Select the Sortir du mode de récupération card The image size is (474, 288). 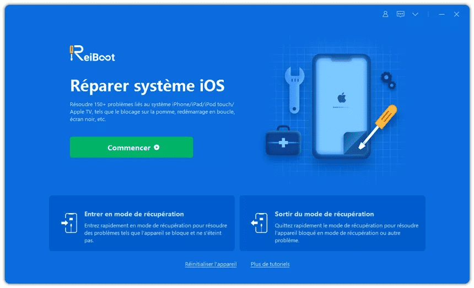[x=332, y=223]
